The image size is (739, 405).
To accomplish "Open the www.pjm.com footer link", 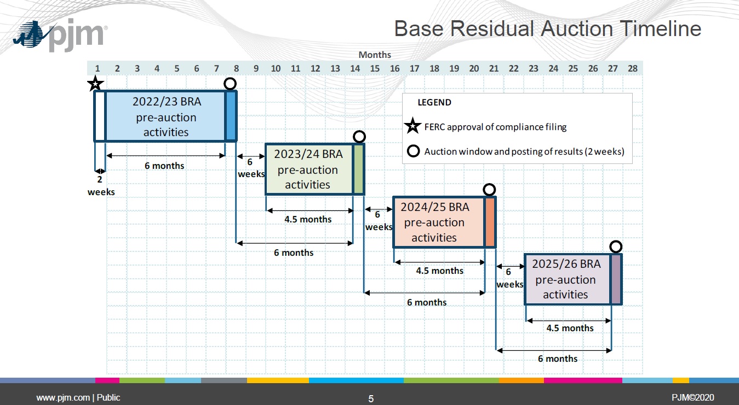I will point(63,398).
